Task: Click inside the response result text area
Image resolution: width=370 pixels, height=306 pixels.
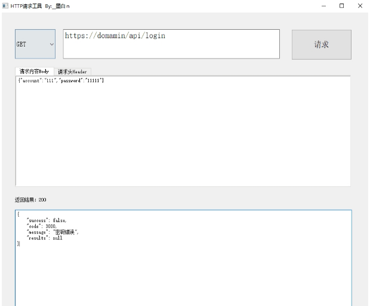Action: pyautogui.click(x=183, y=258)
